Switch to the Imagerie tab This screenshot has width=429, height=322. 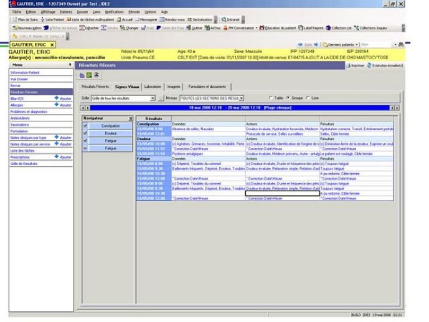174,87
